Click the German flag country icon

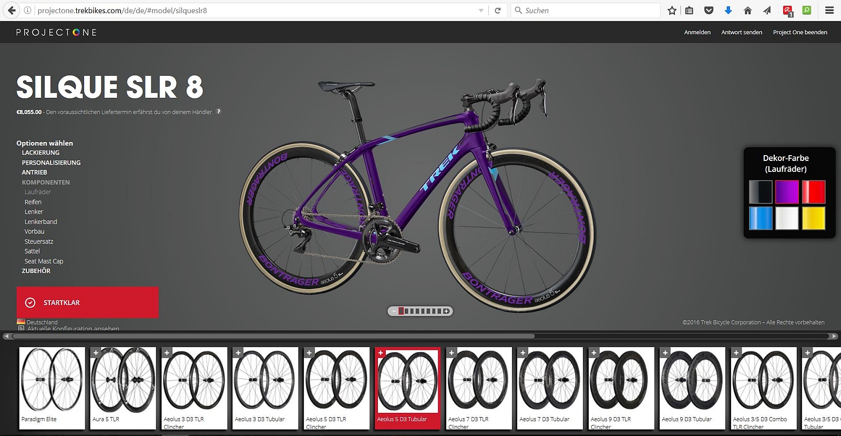coord(21,322)
